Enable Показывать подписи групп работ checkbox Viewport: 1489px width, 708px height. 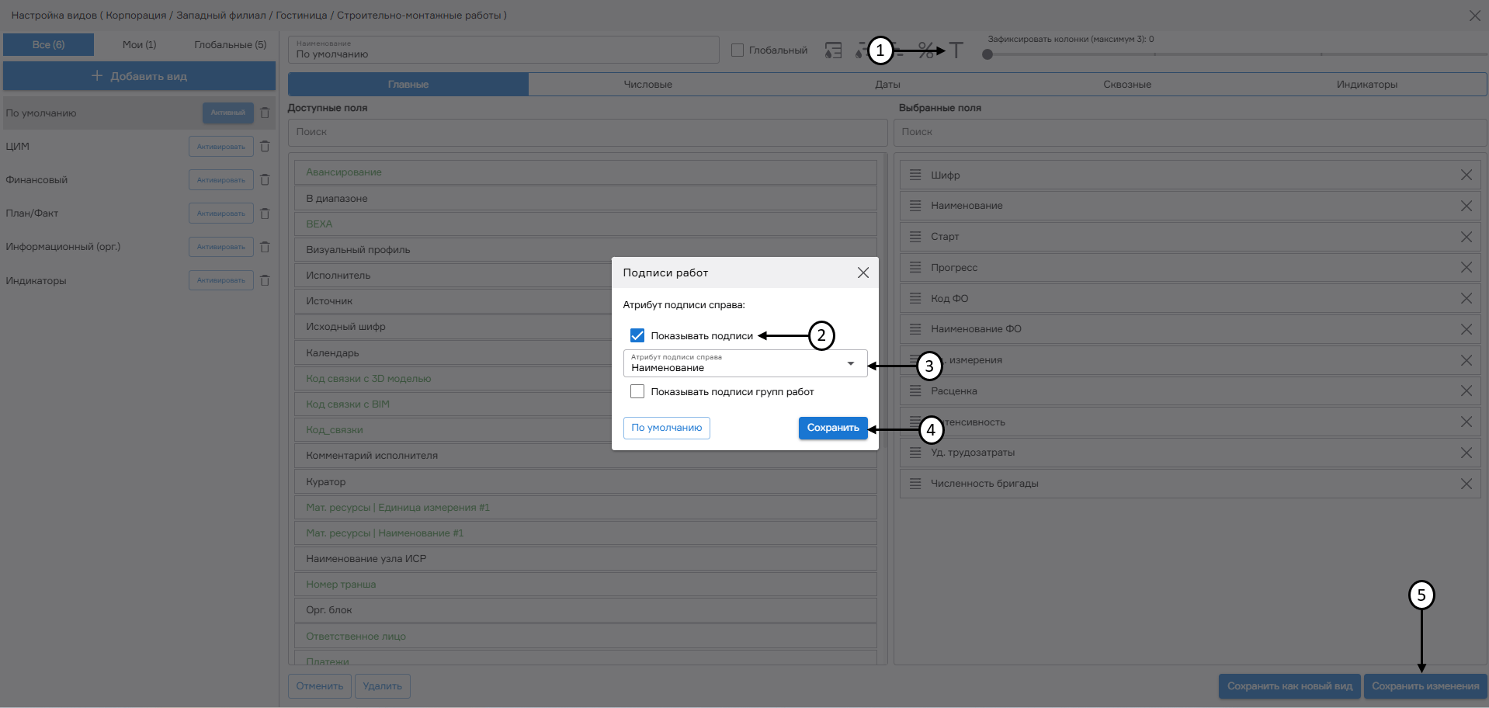point(637,391)
